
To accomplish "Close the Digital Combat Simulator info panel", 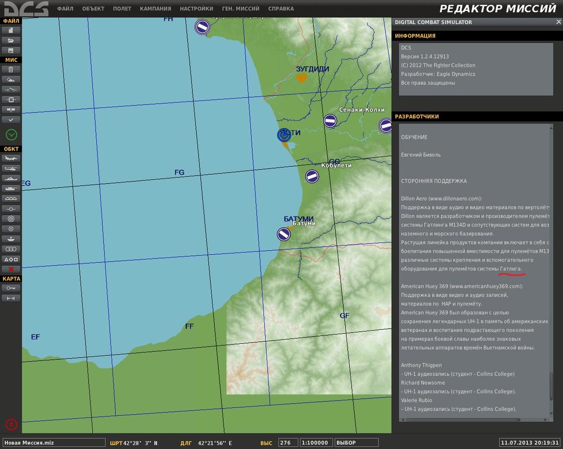I will [x=558, y=22].
